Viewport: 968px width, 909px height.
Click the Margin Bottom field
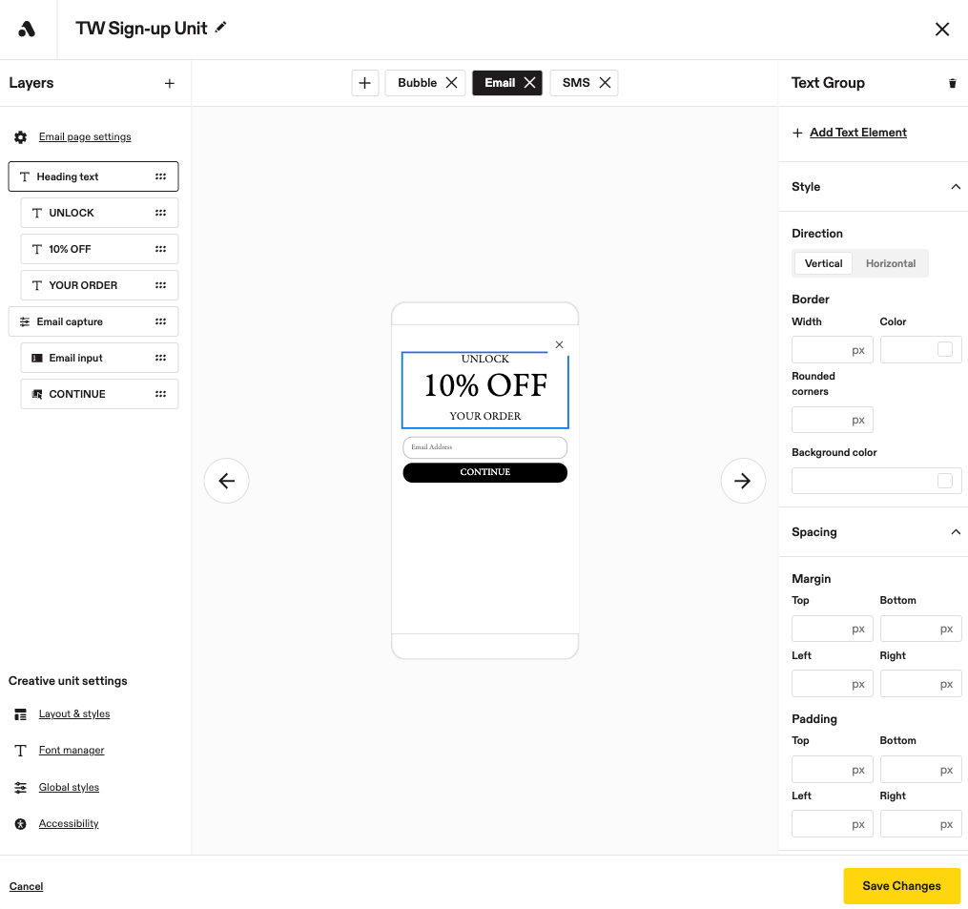[x=920, y=629]
